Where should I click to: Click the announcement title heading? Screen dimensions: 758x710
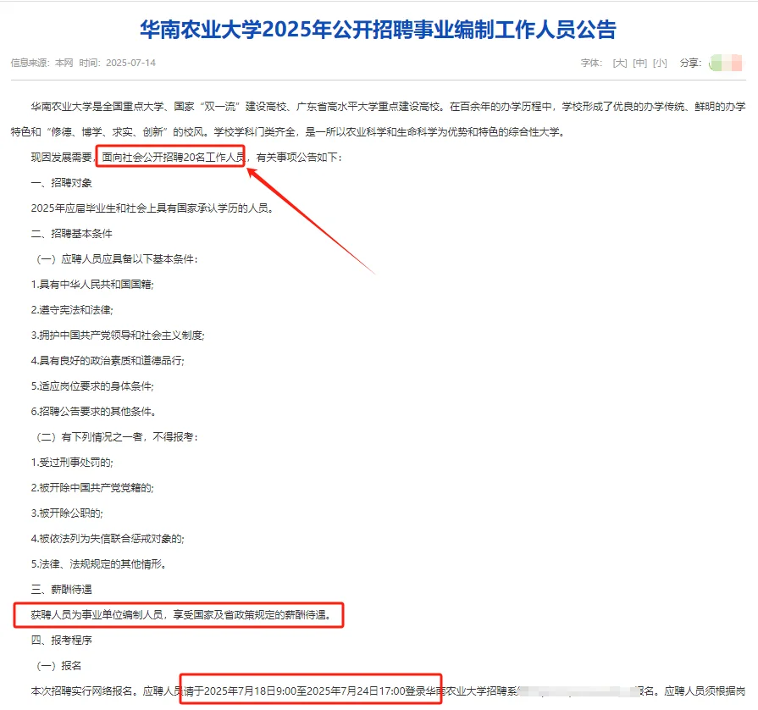tap(378, 30)
